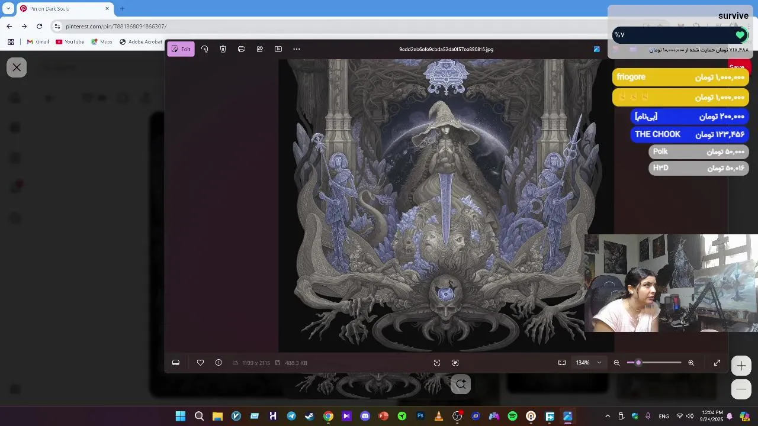Click the Pinterest plus button
Image resolution: width=758 pixels, height=426 pixels.
pos(741,366)
